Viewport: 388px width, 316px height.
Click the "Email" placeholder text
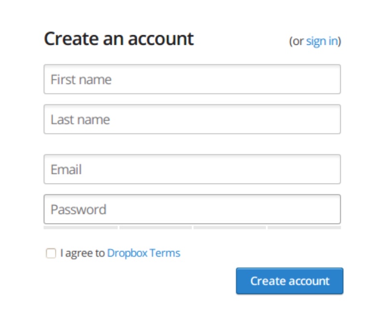click(66, 170)
